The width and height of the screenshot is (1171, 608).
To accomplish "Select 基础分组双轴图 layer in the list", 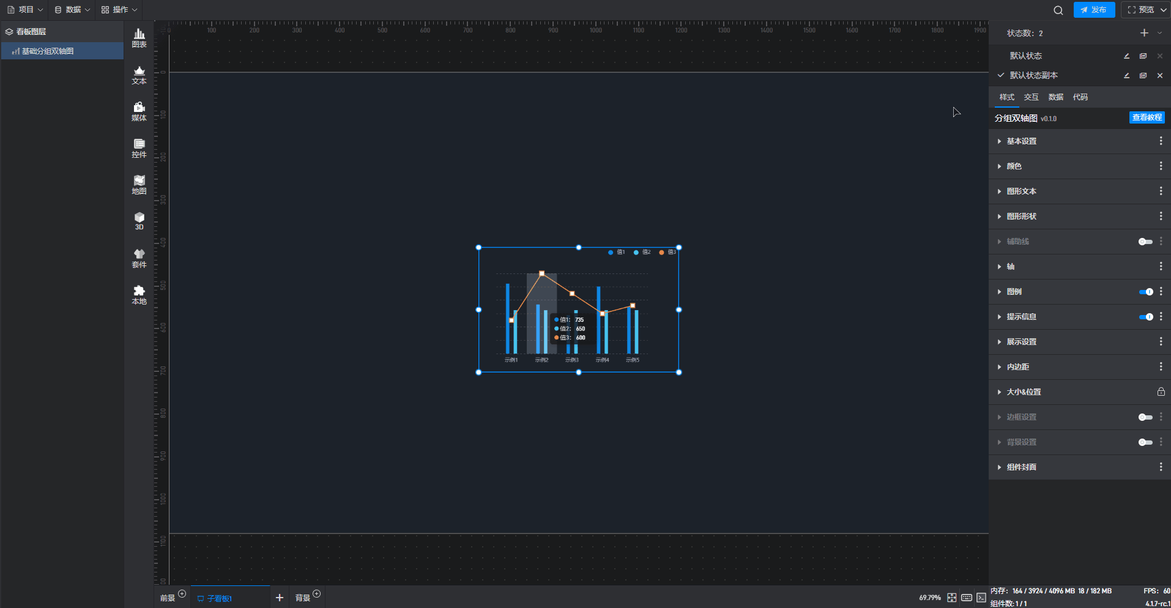I will click(48, 51).
